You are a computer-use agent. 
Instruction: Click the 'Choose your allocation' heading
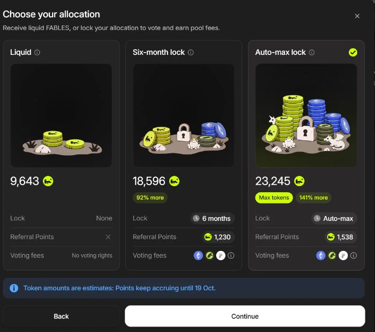tap(52, 15)
